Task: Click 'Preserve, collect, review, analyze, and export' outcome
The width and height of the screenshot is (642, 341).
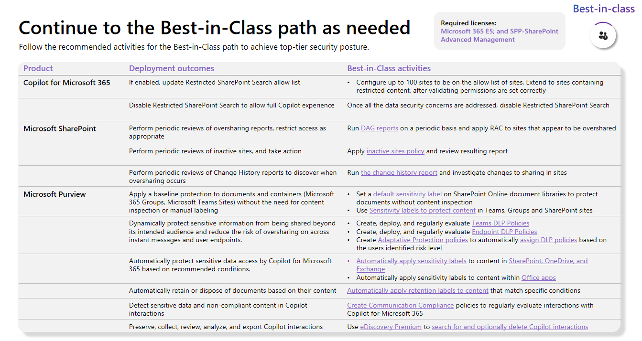Action: coord(226,327)
